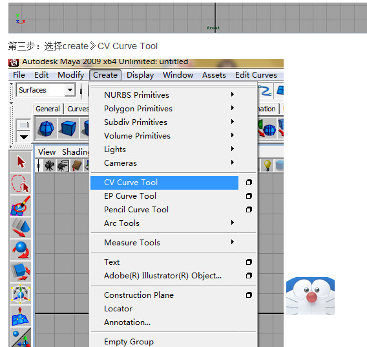Click the Create menu
Viewport: 367px width, 347px height.
click(x=105, y=75)
